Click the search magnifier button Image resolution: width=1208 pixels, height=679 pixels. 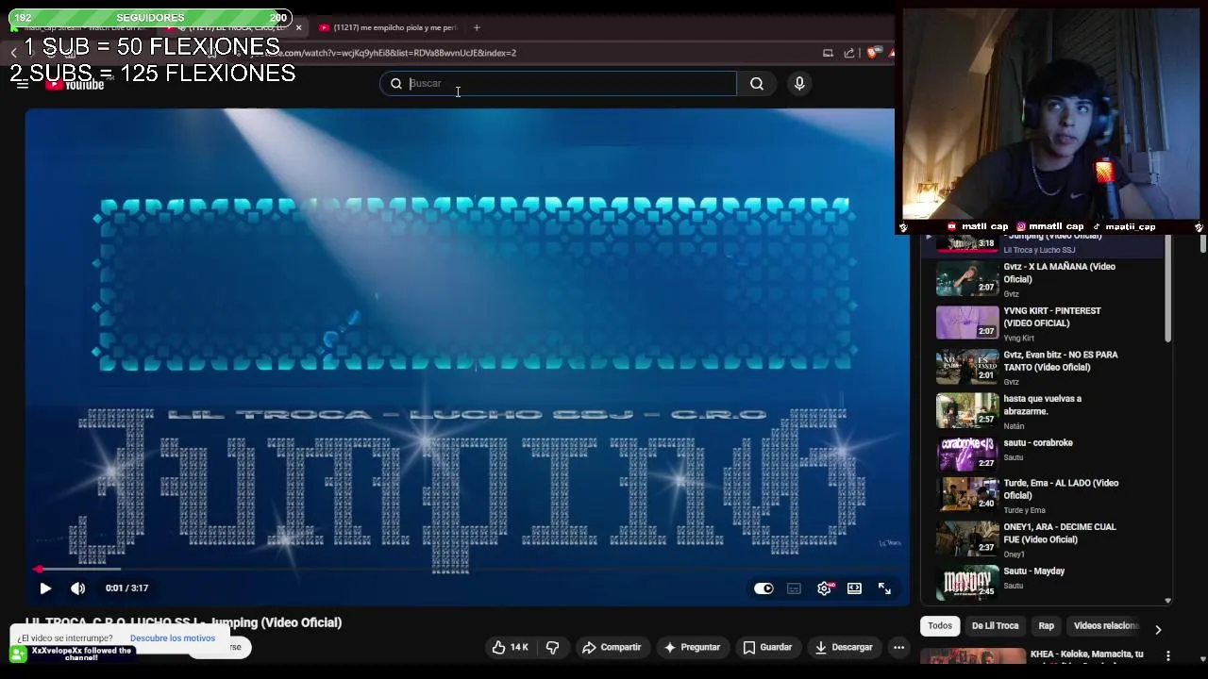757,84
